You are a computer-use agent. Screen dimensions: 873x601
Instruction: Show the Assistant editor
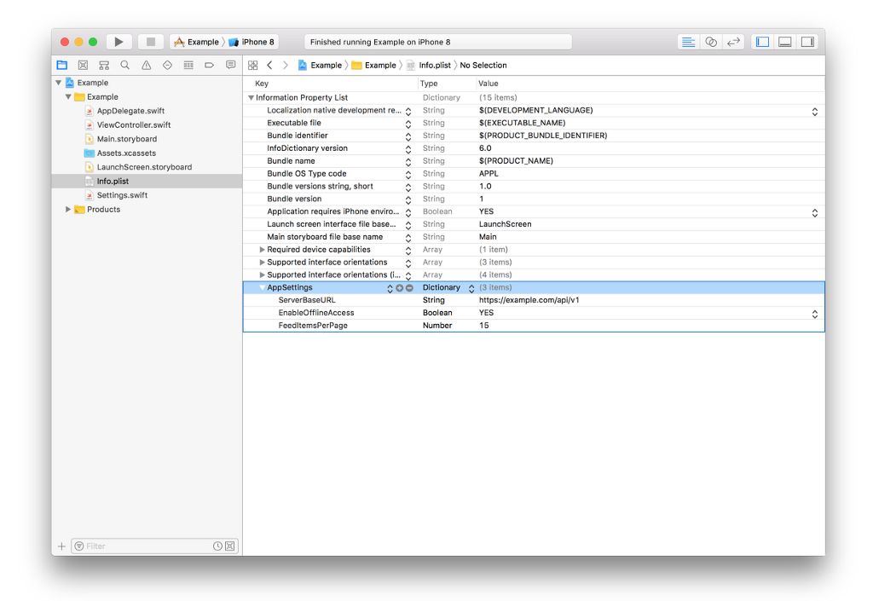710,42
